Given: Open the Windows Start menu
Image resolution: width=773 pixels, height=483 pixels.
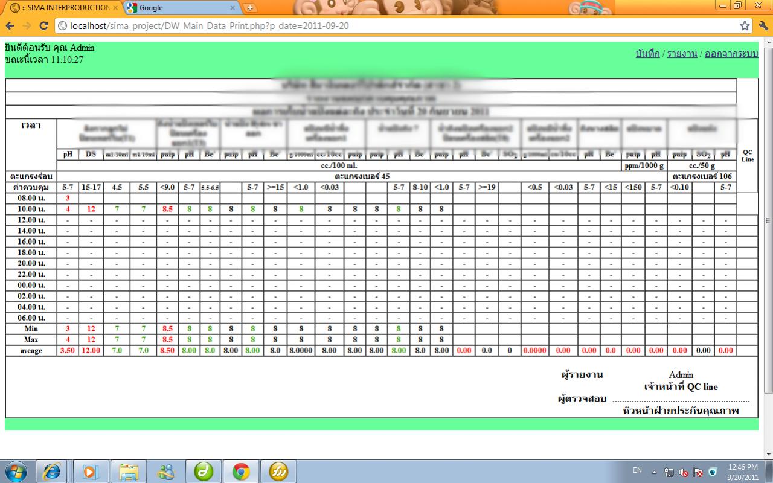Looking at the screenshot, I should pyautogui.click(x=16, y=472).
